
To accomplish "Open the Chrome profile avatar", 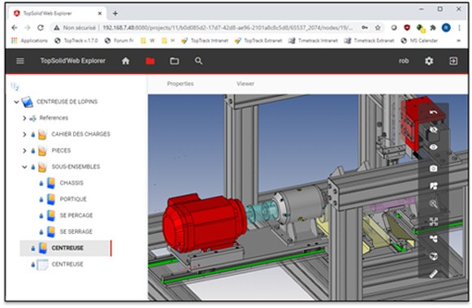I will 446,28.
